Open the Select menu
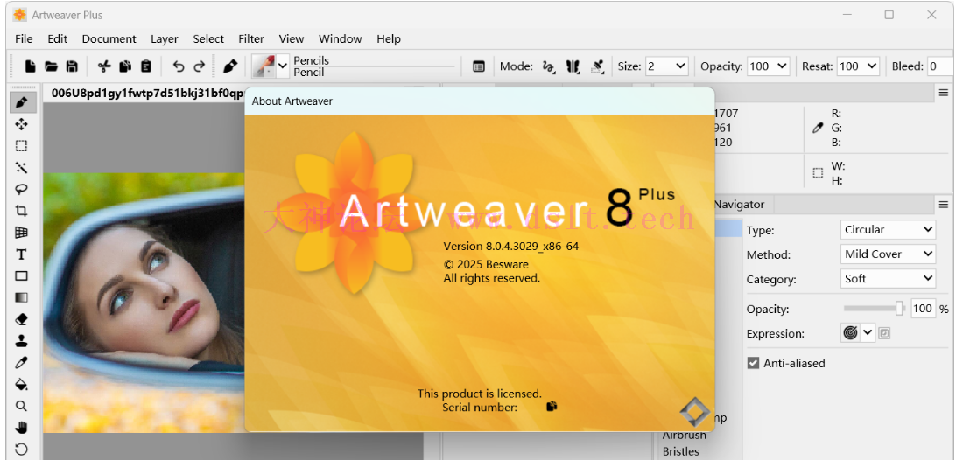 [x=208, y=39]
